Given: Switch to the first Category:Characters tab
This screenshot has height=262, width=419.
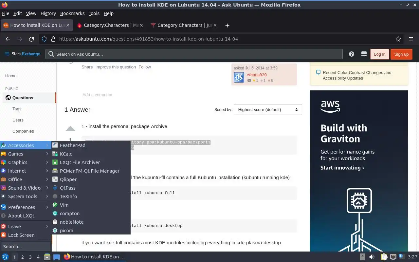Looking at the screenshot, I should [x=110, y=25].
